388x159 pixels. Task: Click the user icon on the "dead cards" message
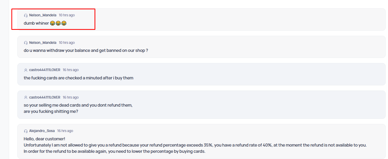(26, 98)
